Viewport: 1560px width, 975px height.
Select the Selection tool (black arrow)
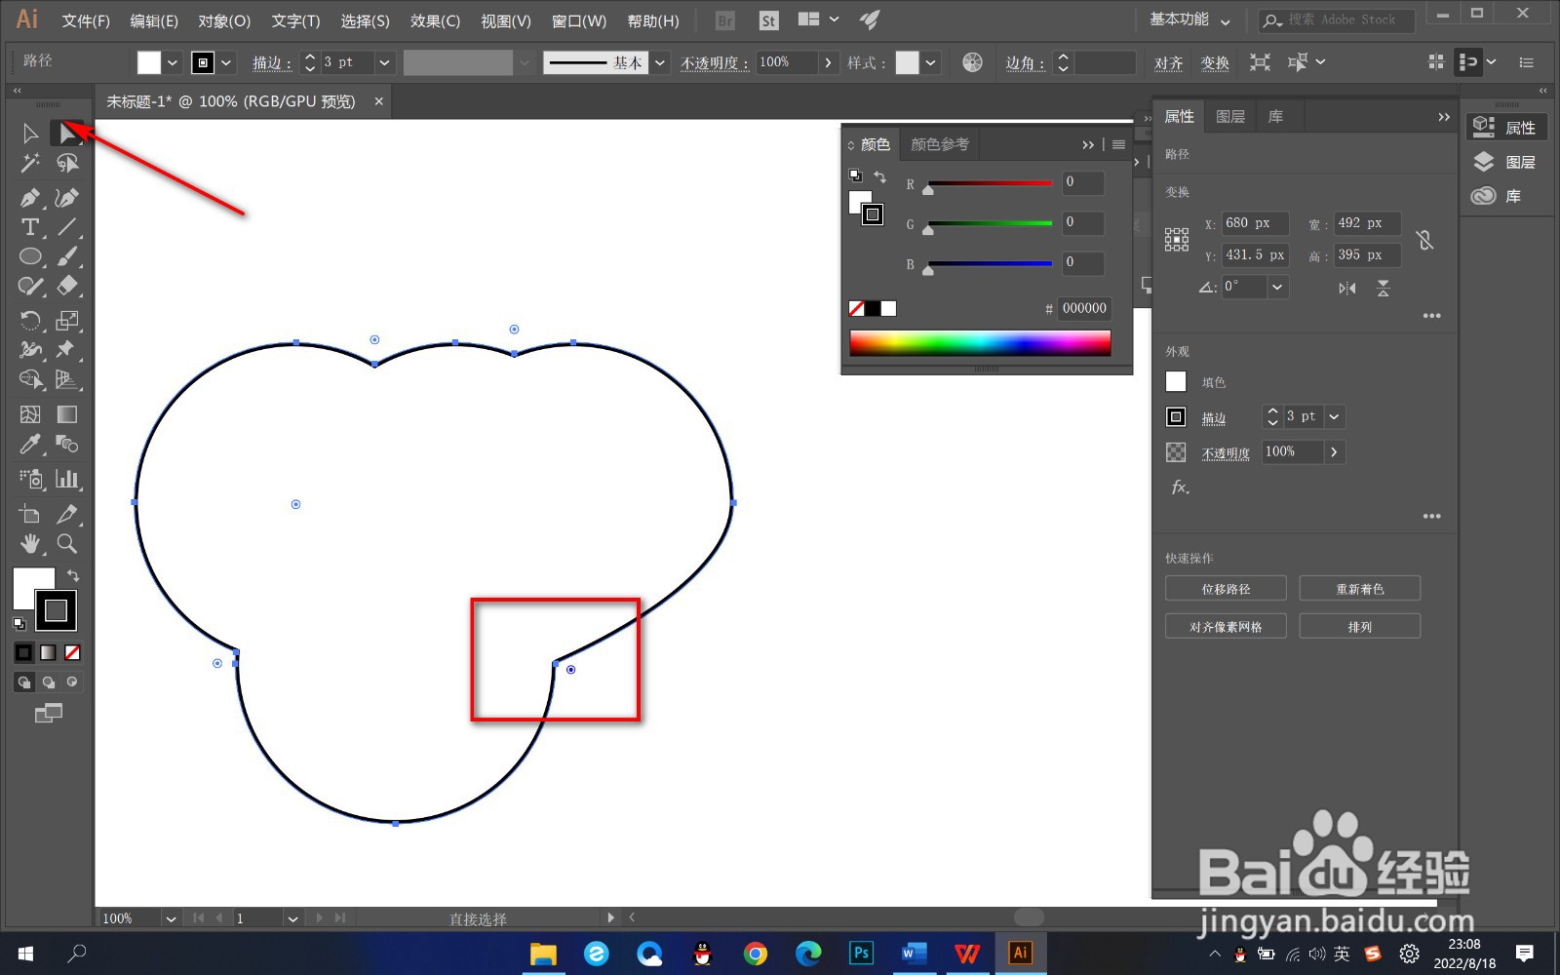click(x=30, y=134)
